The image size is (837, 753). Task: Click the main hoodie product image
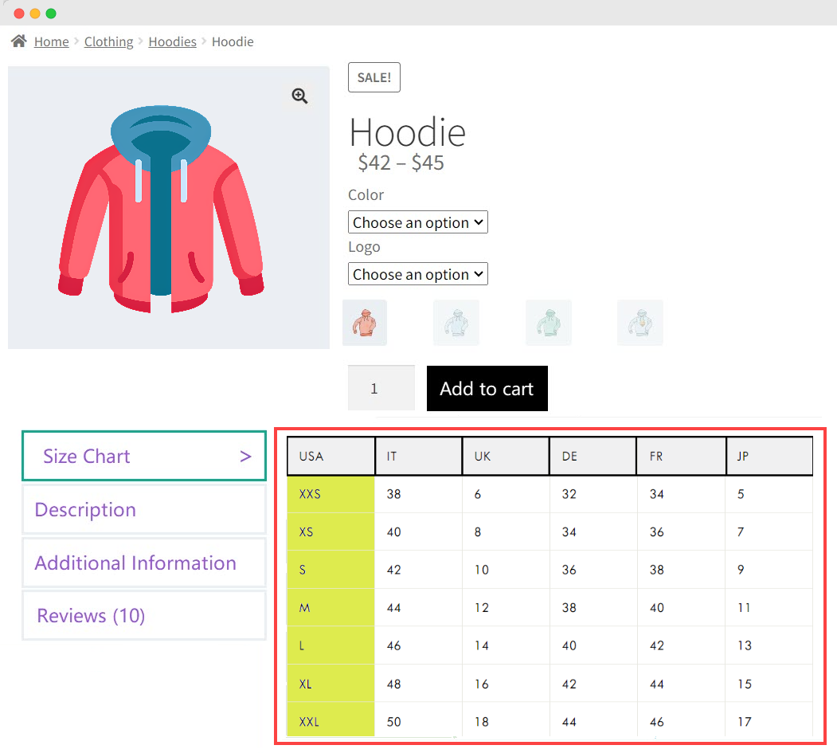[168, 207]
